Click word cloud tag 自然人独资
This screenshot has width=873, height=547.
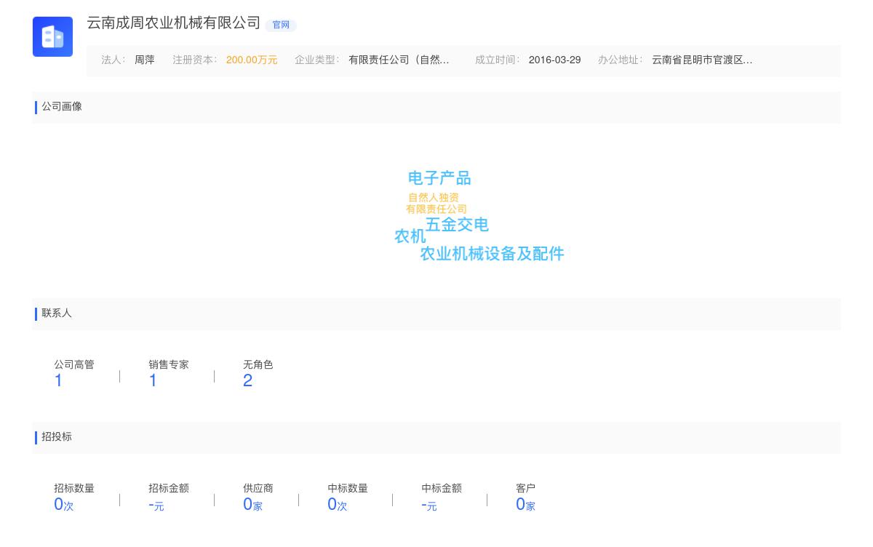(x=434, y=198)
